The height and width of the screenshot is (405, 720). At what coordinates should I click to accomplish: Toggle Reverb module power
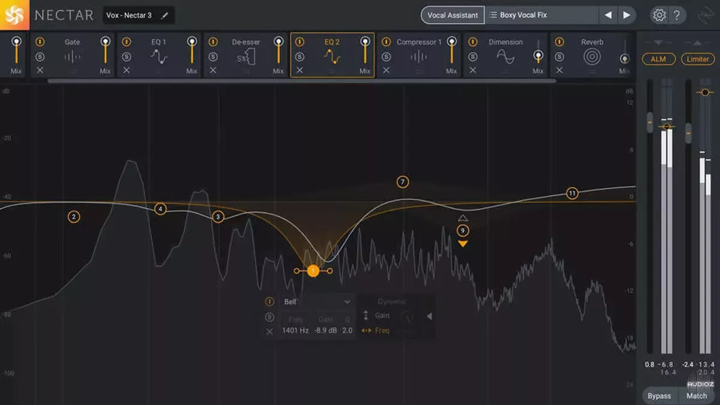point(559,42)
